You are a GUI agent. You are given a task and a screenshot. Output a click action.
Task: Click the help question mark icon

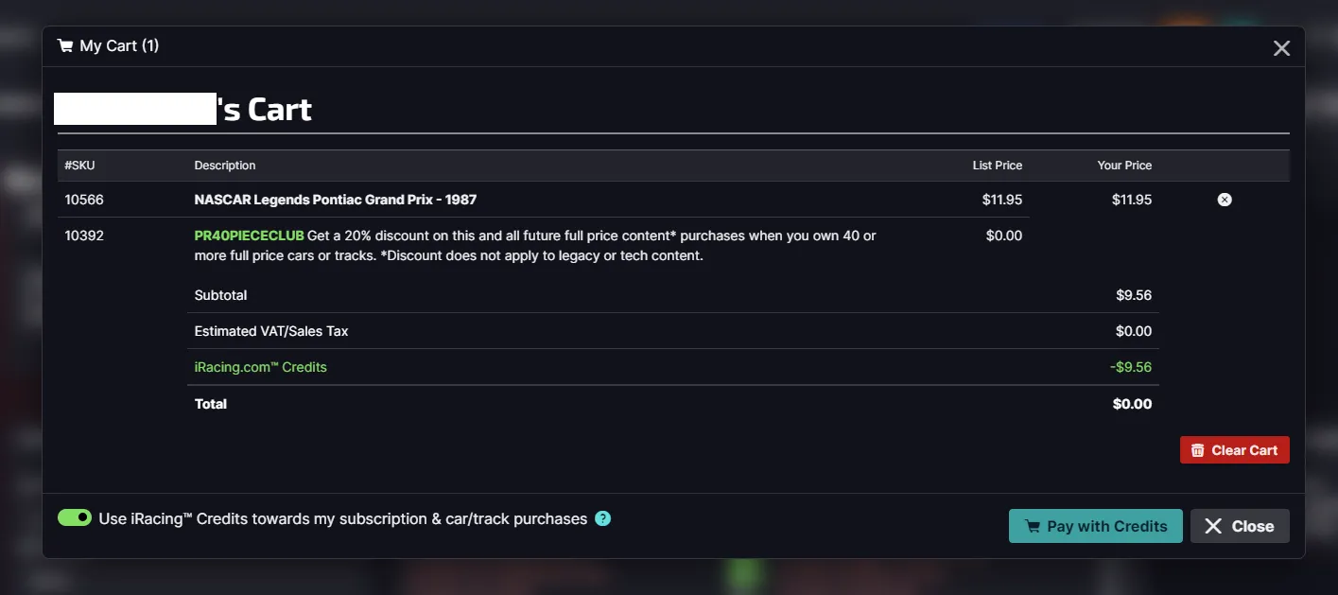(x=602, y=518)
